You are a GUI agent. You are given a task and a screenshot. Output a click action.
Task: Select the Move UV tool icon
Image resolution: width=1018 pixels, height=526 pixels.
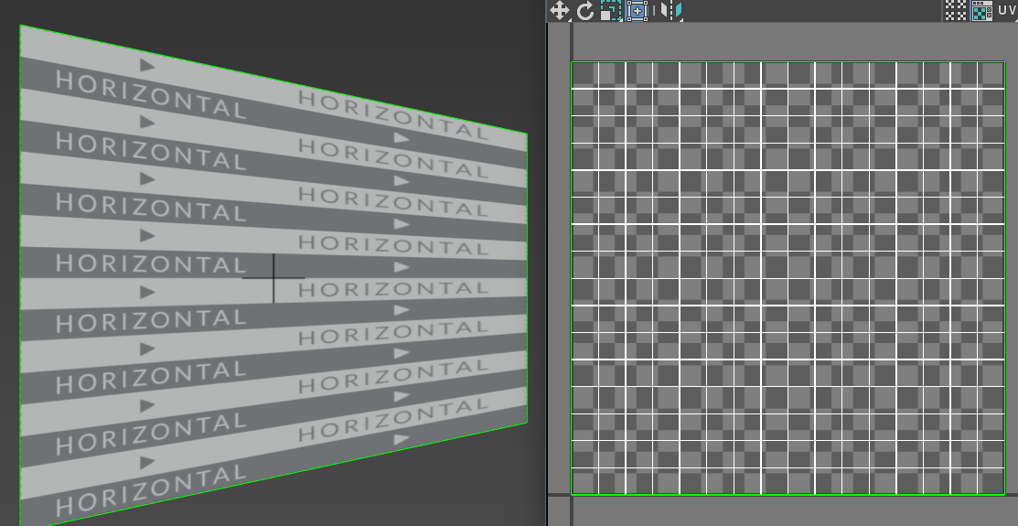(559, 10)
